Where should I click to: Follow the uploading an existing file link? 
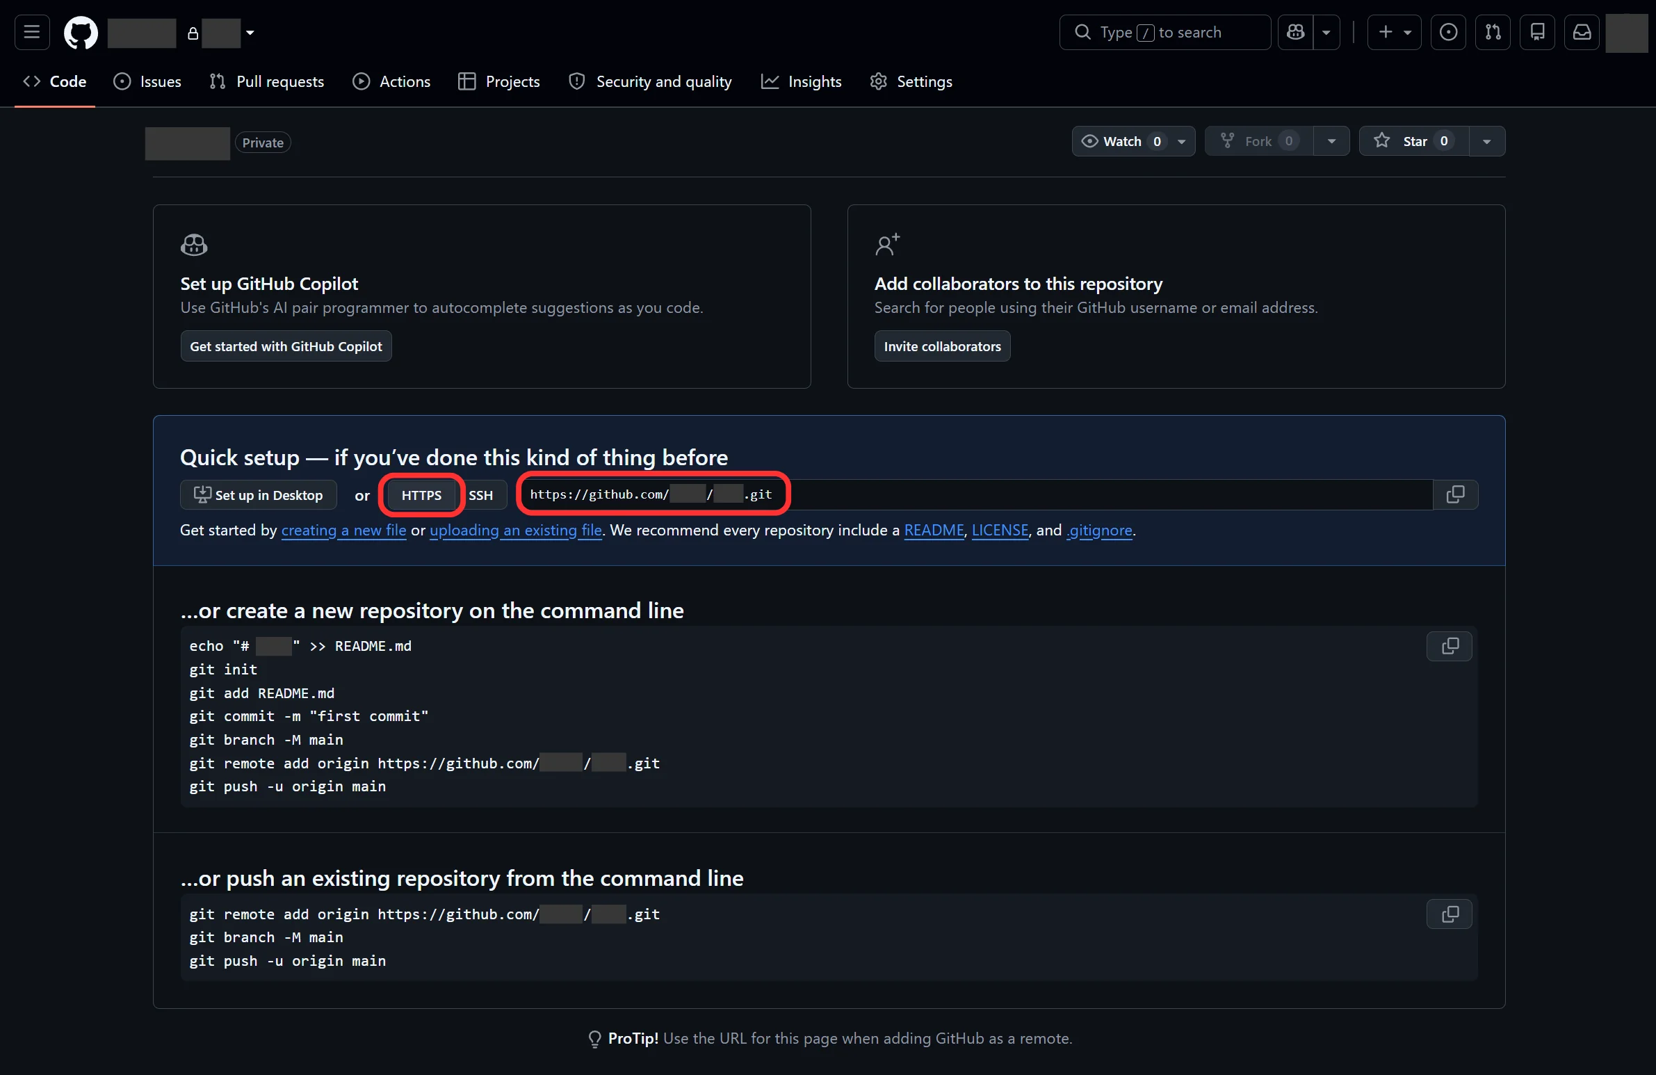pos(516,530)
